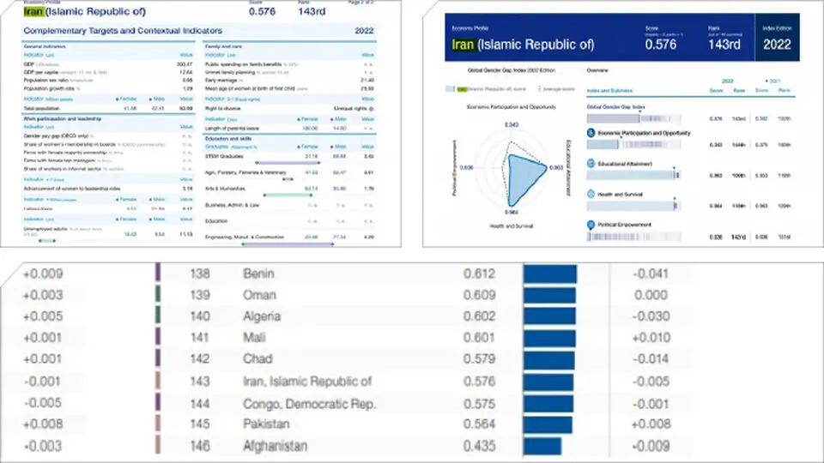
Task: Click the Economic Participation and Opportunity score bar
Action: pyautogui.click(x=633, y=144)
